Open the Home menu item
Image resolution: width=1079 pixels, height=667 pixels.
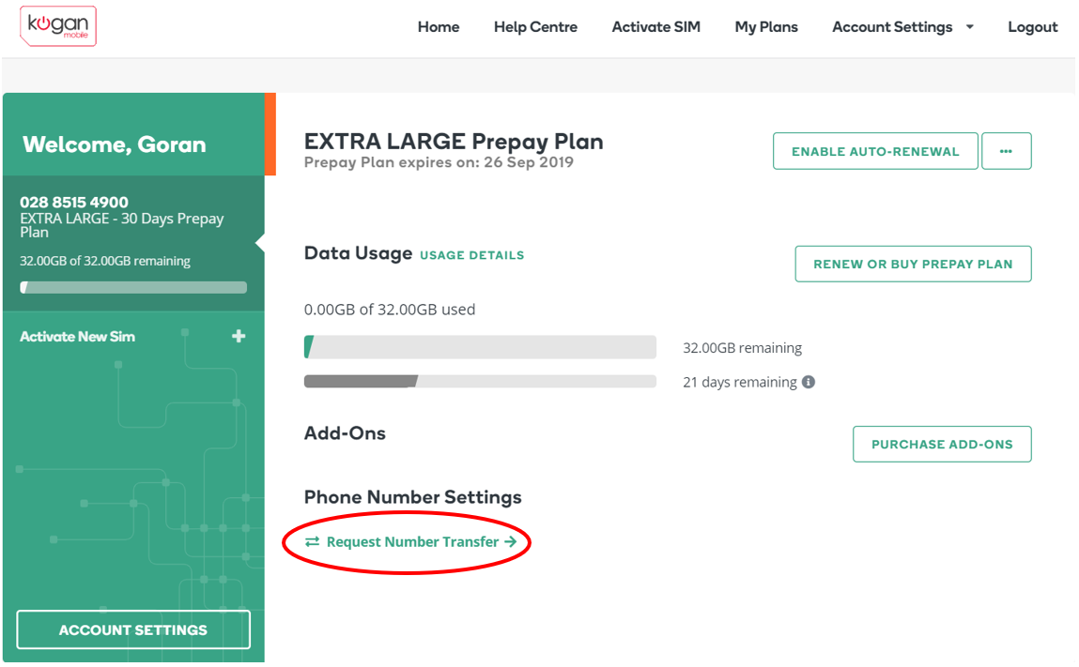pyautogui.click(x=439, y=27)
